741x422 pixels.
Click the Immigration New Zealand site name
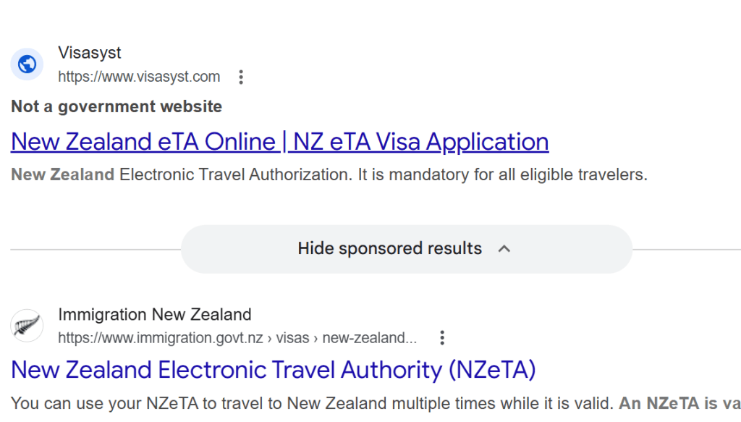point(155,315)
